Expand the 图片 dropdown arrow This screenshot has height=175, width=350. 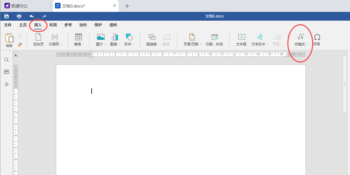click(x=105, y=44)
